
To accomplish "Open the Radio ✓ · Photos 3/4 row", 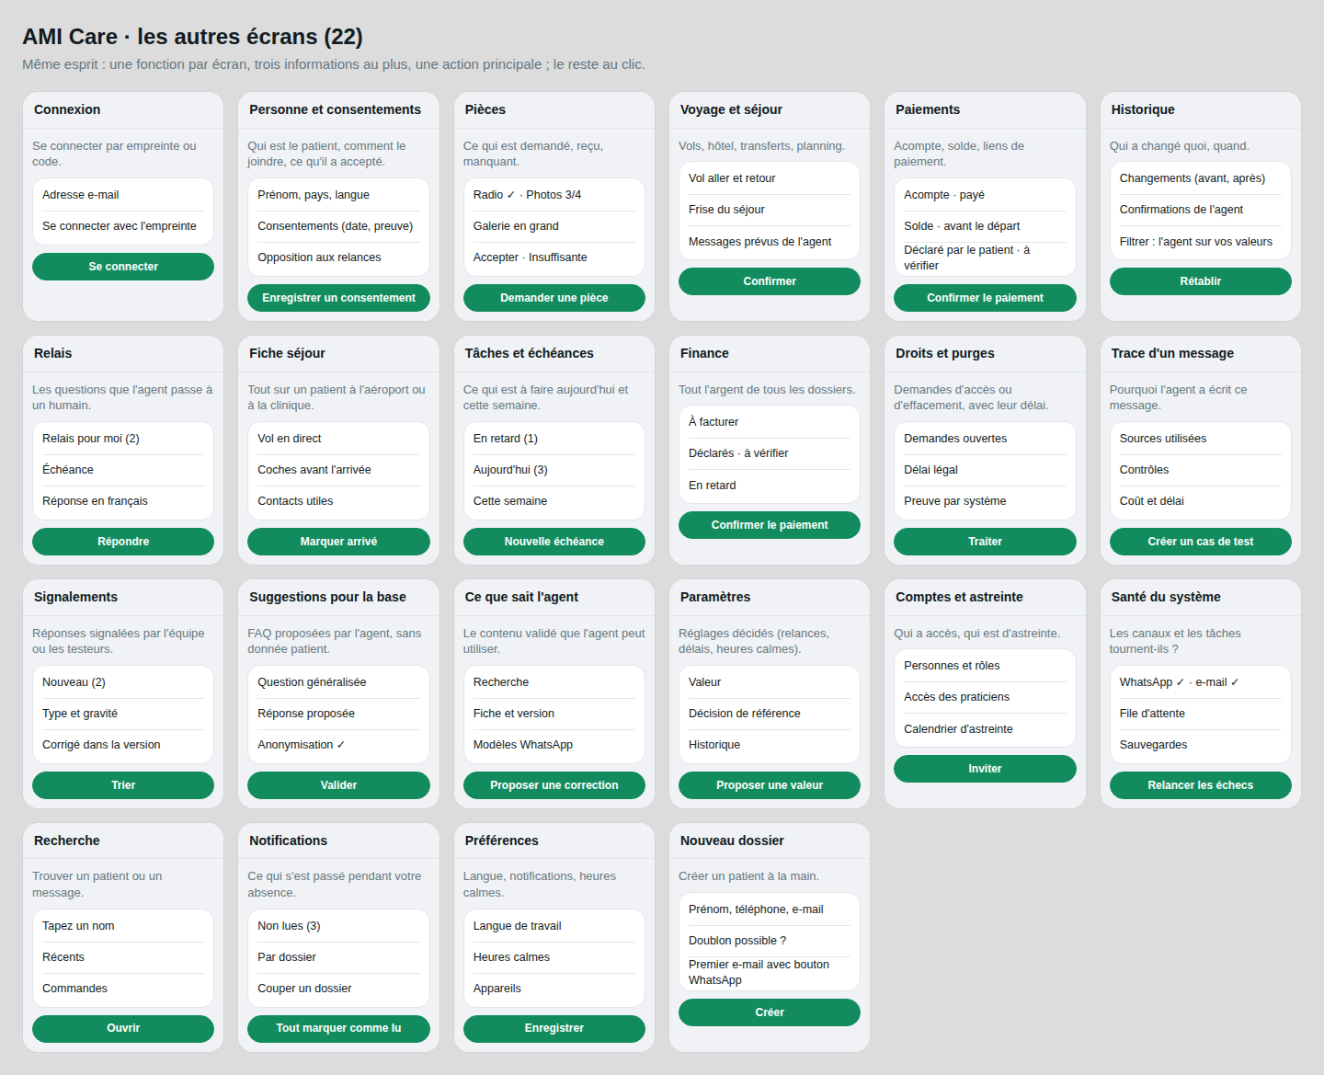I will click(x=554, y=195).
